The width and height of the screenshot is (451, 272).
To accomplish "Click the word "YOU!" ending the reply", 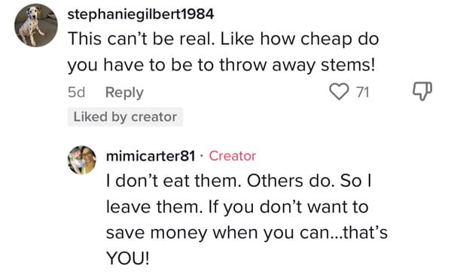I will click(128, 258).
